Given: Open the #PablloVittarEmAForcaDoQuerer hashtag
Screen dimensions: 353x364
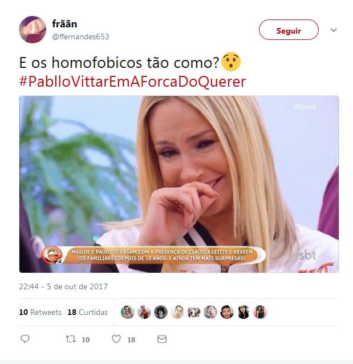Looking at the screenshot, I should [132, 82].
